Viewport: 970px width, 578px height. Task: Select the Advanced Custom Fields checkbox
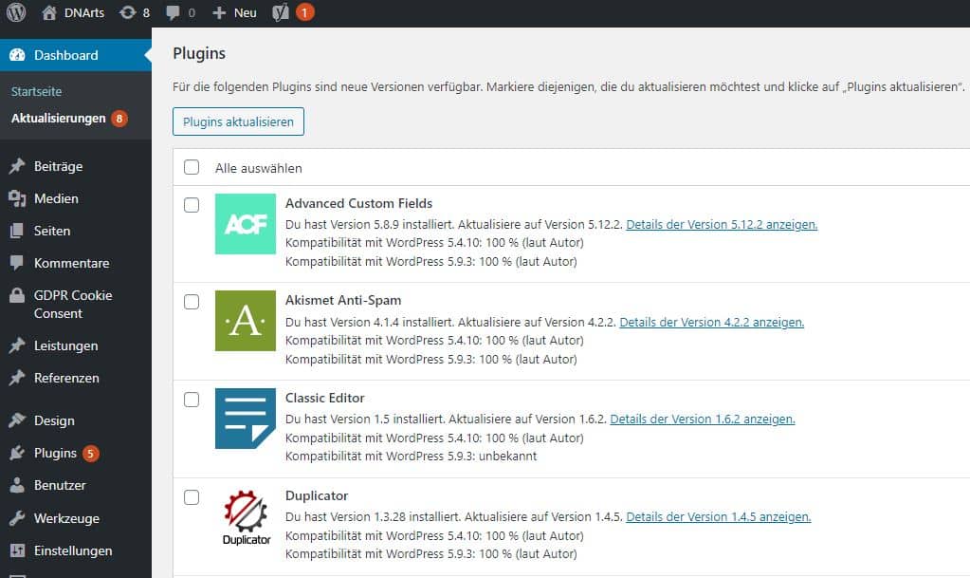[192, 205]
